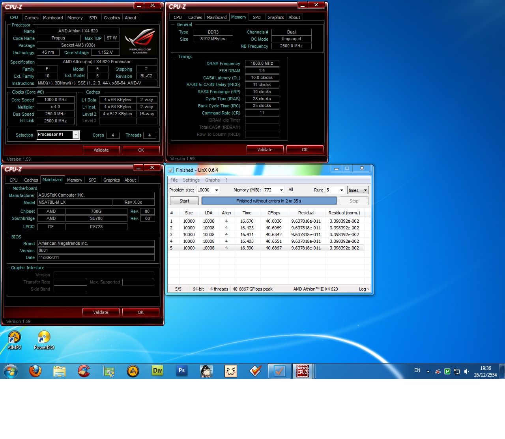The image size is (505, 439).
Task: Open Graphics tab in CPU-Z memory timings window
Action: (276, 17)
